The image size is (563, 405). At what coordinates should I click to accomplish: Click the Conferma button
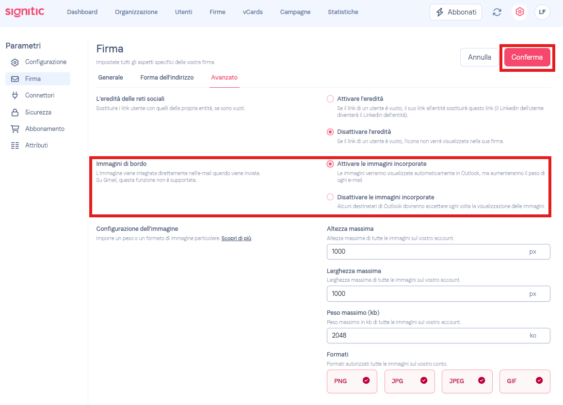[x=527, y=57]
